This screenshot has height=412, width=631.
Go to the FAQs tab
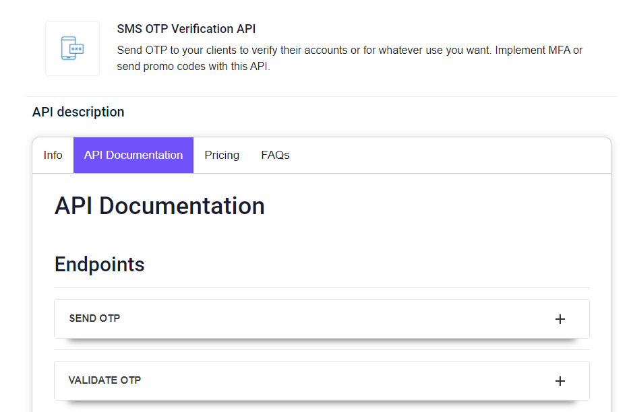click(x=275, y=155)
